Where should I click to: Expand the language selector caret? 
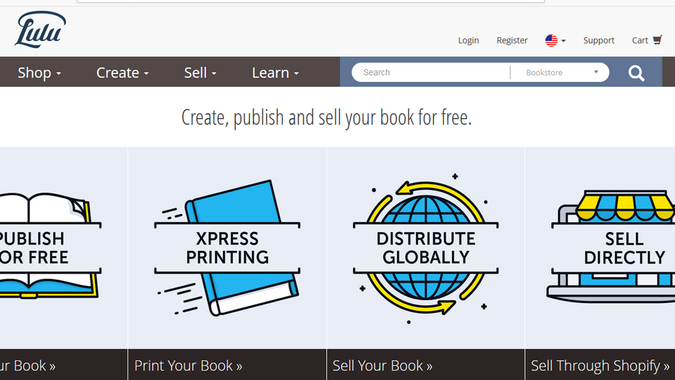[563, 41]
